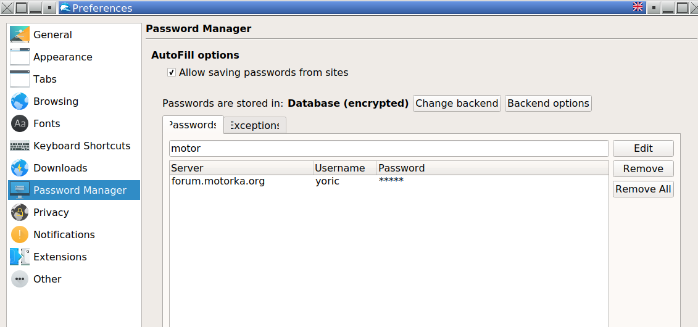This screenshot has width=698, height=327.
Task: Toggle Allow saving passwords from sites
Action: point(172,73)
